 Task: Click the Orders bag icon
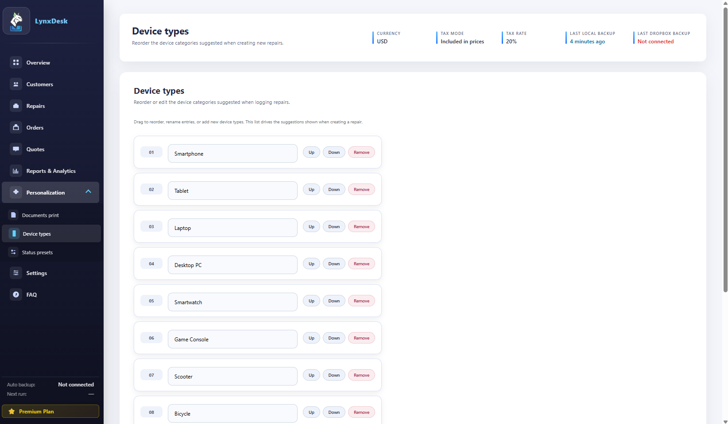[x=16, y=127]
